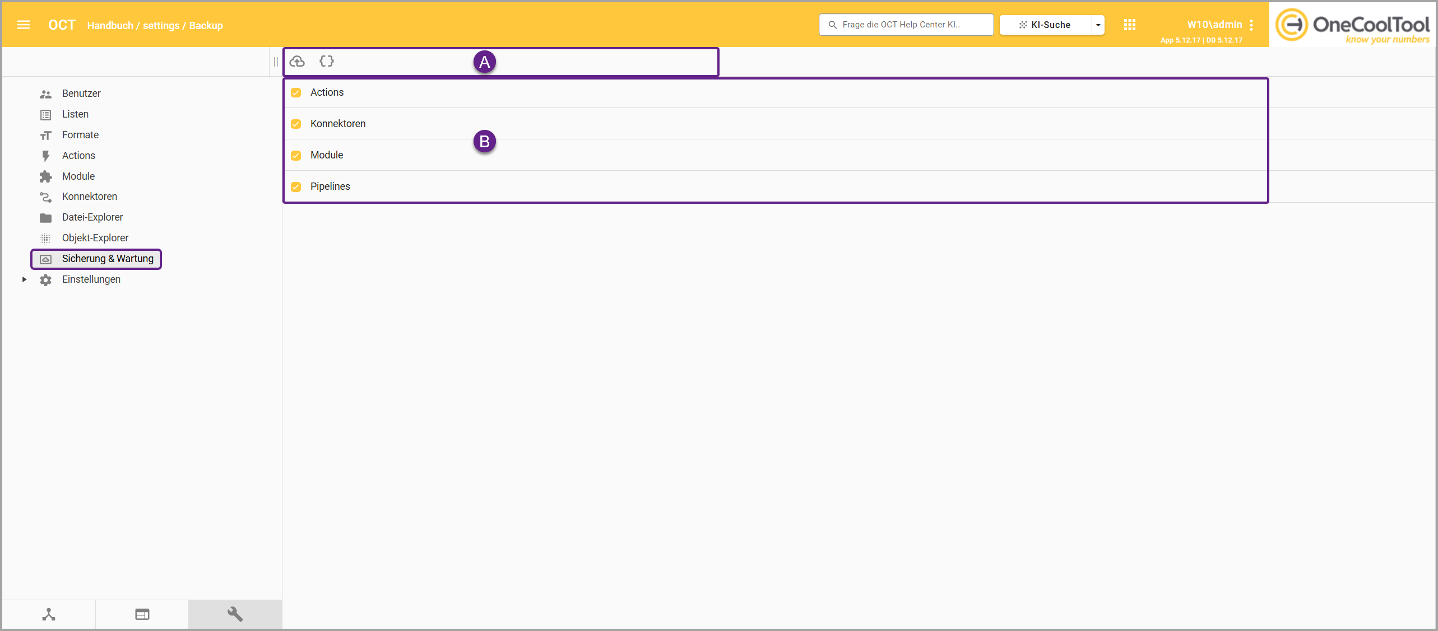The image size is (1438, 631).
Task: Expand the Einstellungen tree node
Action: [24, 279]
